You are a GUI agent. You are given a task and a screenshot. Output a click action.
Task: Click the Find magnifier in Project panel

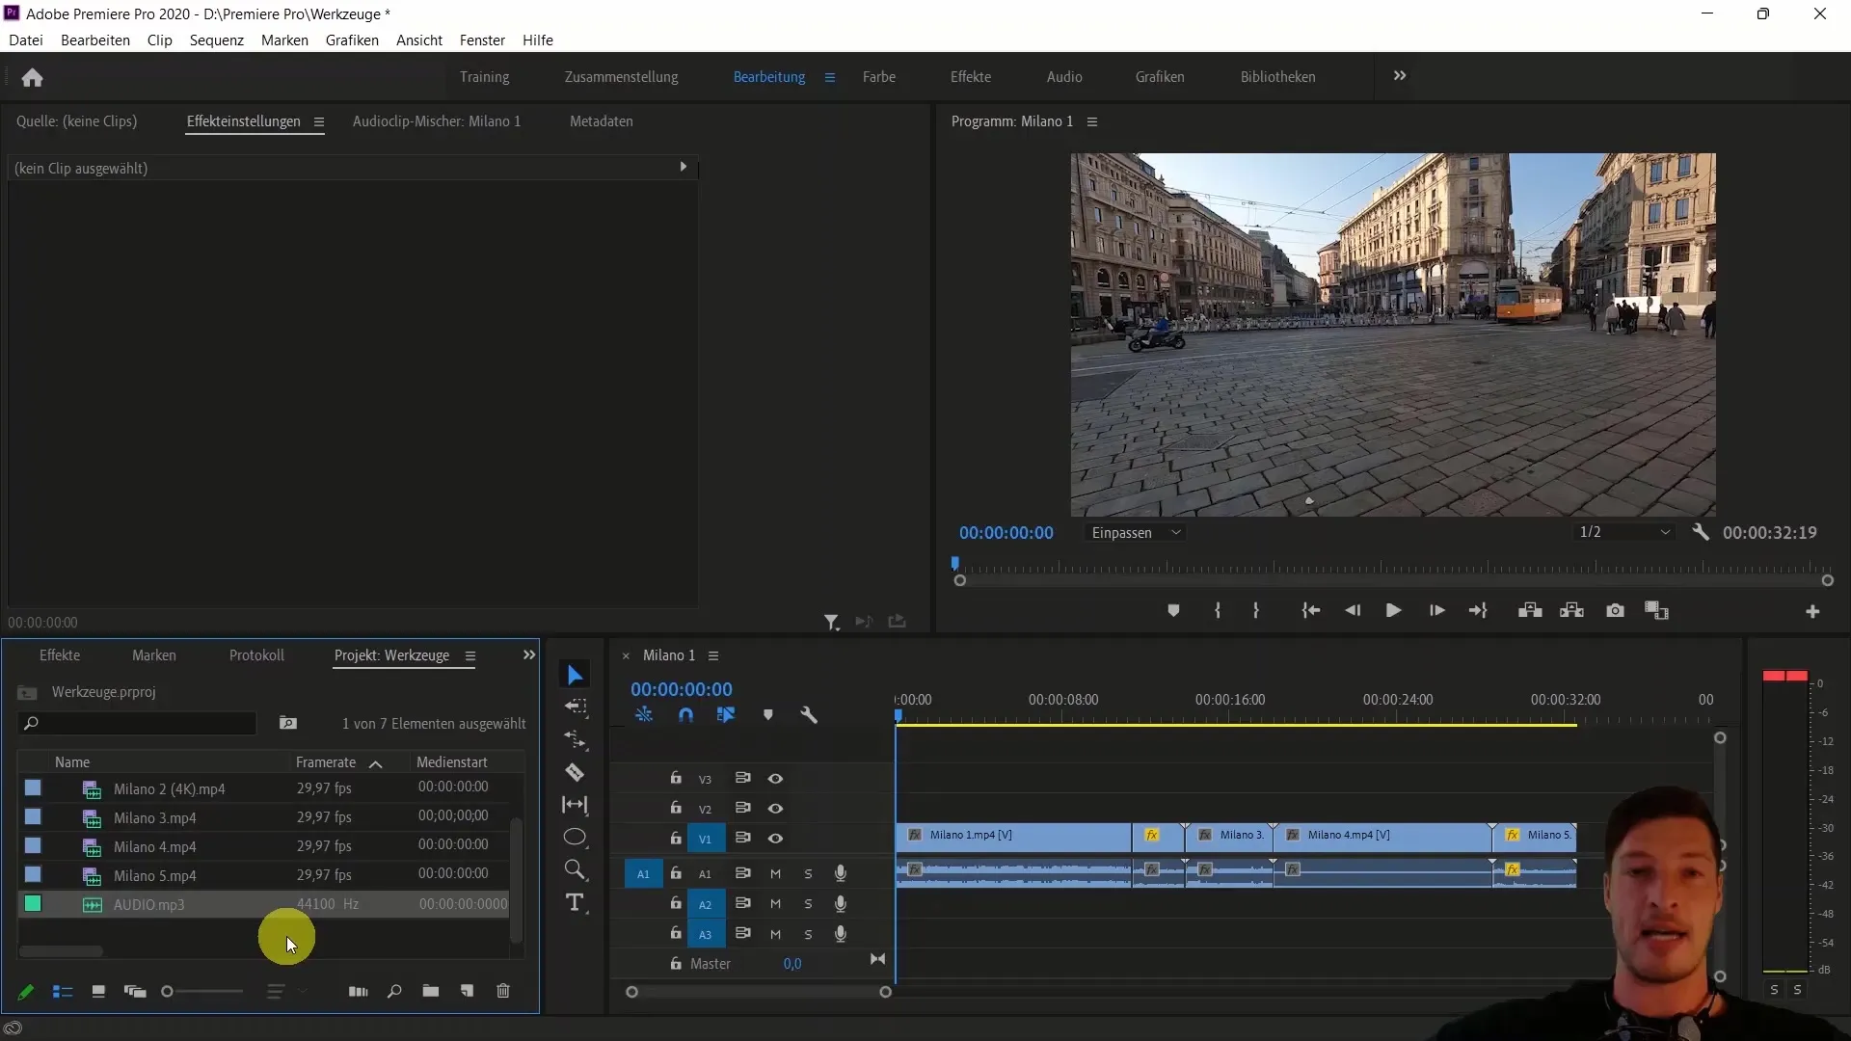[x=394, y=991]
